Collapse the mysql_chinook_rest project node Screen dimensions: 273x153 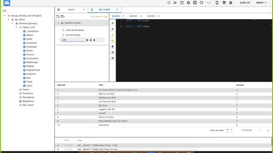5,16
